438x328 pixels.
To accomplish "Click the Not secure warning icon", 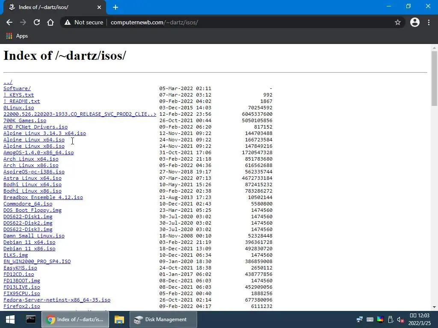I will coord(68,22).
